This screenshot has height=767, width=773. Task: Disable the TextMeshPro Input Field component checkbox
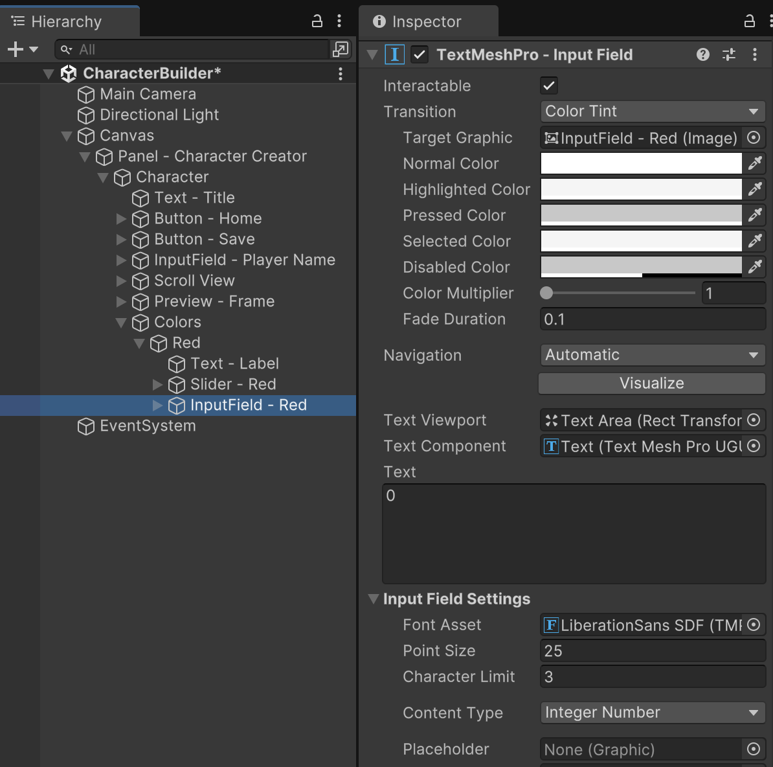420,55
